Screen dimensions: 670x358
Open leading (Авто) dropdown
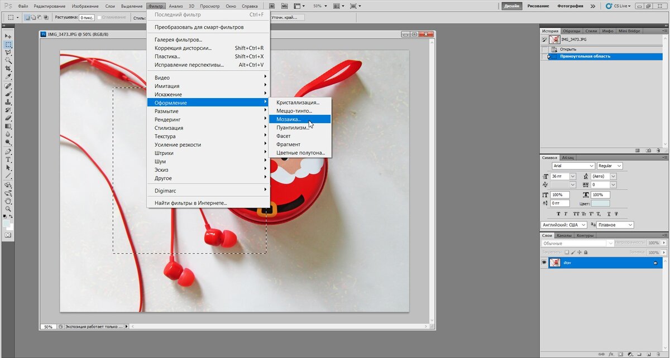pos(613,176)
